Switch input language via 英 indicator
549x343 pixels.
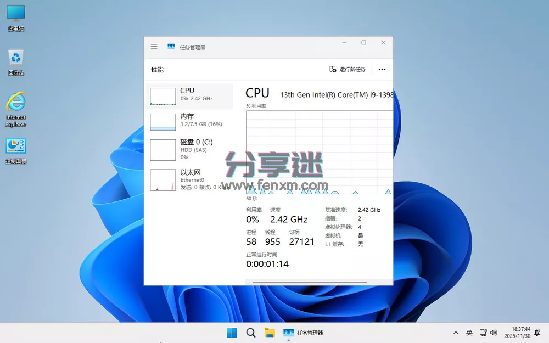click(x=469, y=333)
